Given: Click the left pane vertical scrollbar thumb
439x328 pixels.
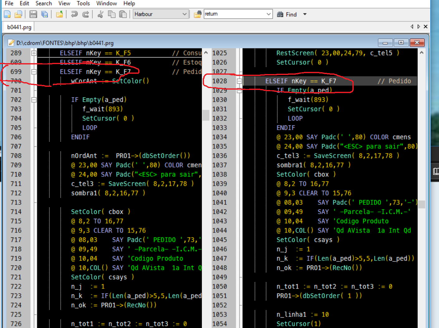Looking at the screenshot, I should click(206, 115).
